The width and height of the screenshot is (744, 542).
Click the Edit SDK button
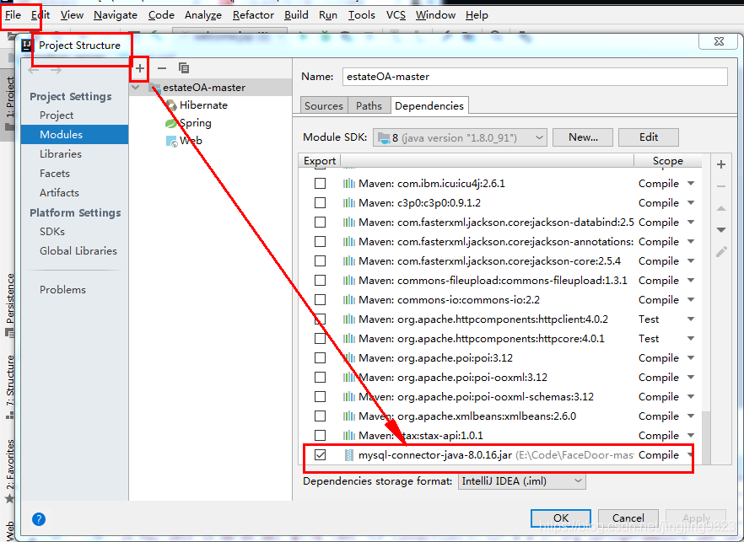(x=649, y=137)
